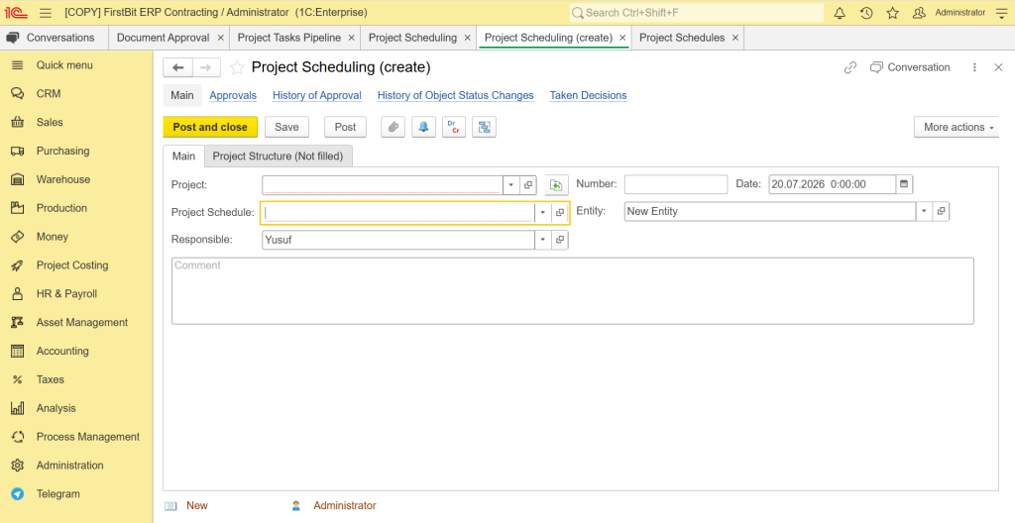Open the calendar picker for Date
The image size is (1015, 523).
(904, 184)
